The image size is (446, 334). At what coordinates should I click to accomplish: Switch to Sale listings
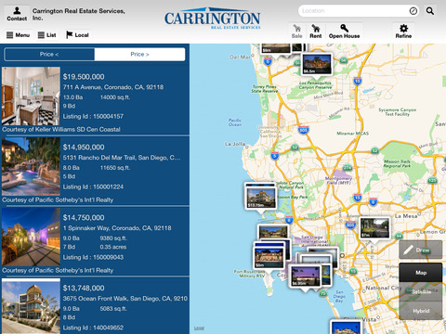[296, 32]
